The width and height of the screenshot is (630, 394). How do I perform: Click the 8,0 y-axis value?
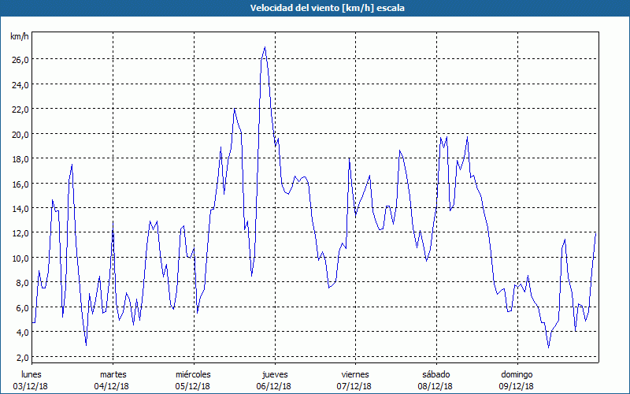coord(22,283)
